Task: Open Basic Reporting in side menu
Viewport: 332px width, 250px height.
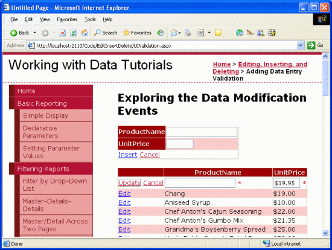Action: click(51, 104)
